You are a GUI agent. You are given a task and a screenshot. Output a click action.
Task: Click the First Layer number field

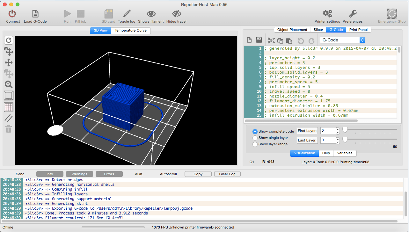pyautogui.click(x=328, y=131)
